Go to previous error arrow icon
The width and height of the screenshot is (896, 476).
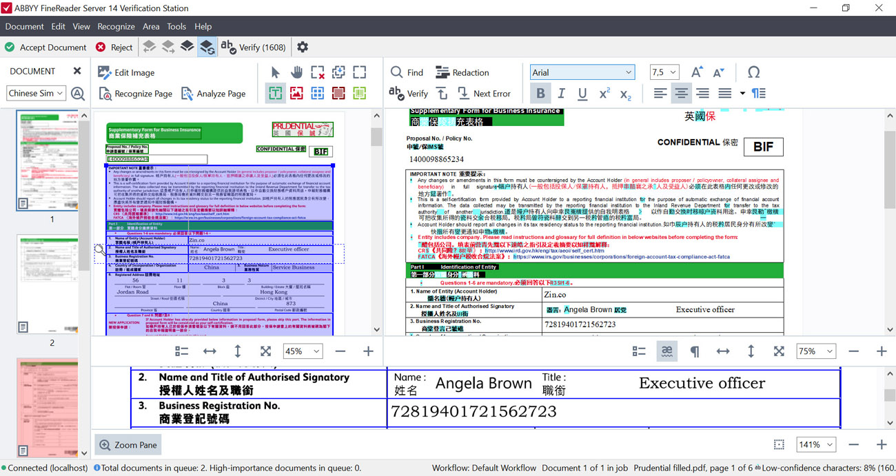(442, 93)
